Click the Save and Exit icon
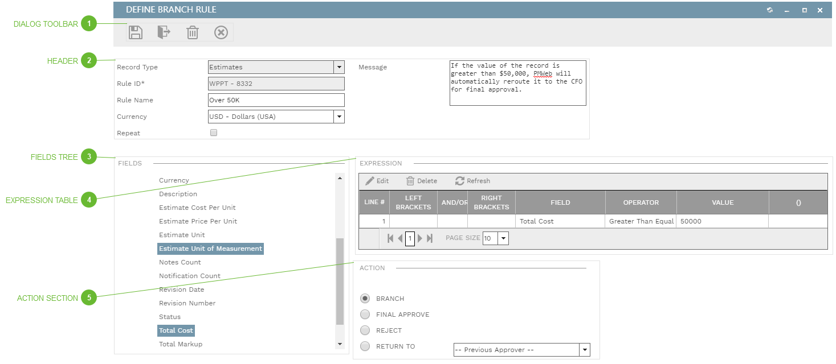The width and height of the screenshot is (836, 364). coord(164,32)
